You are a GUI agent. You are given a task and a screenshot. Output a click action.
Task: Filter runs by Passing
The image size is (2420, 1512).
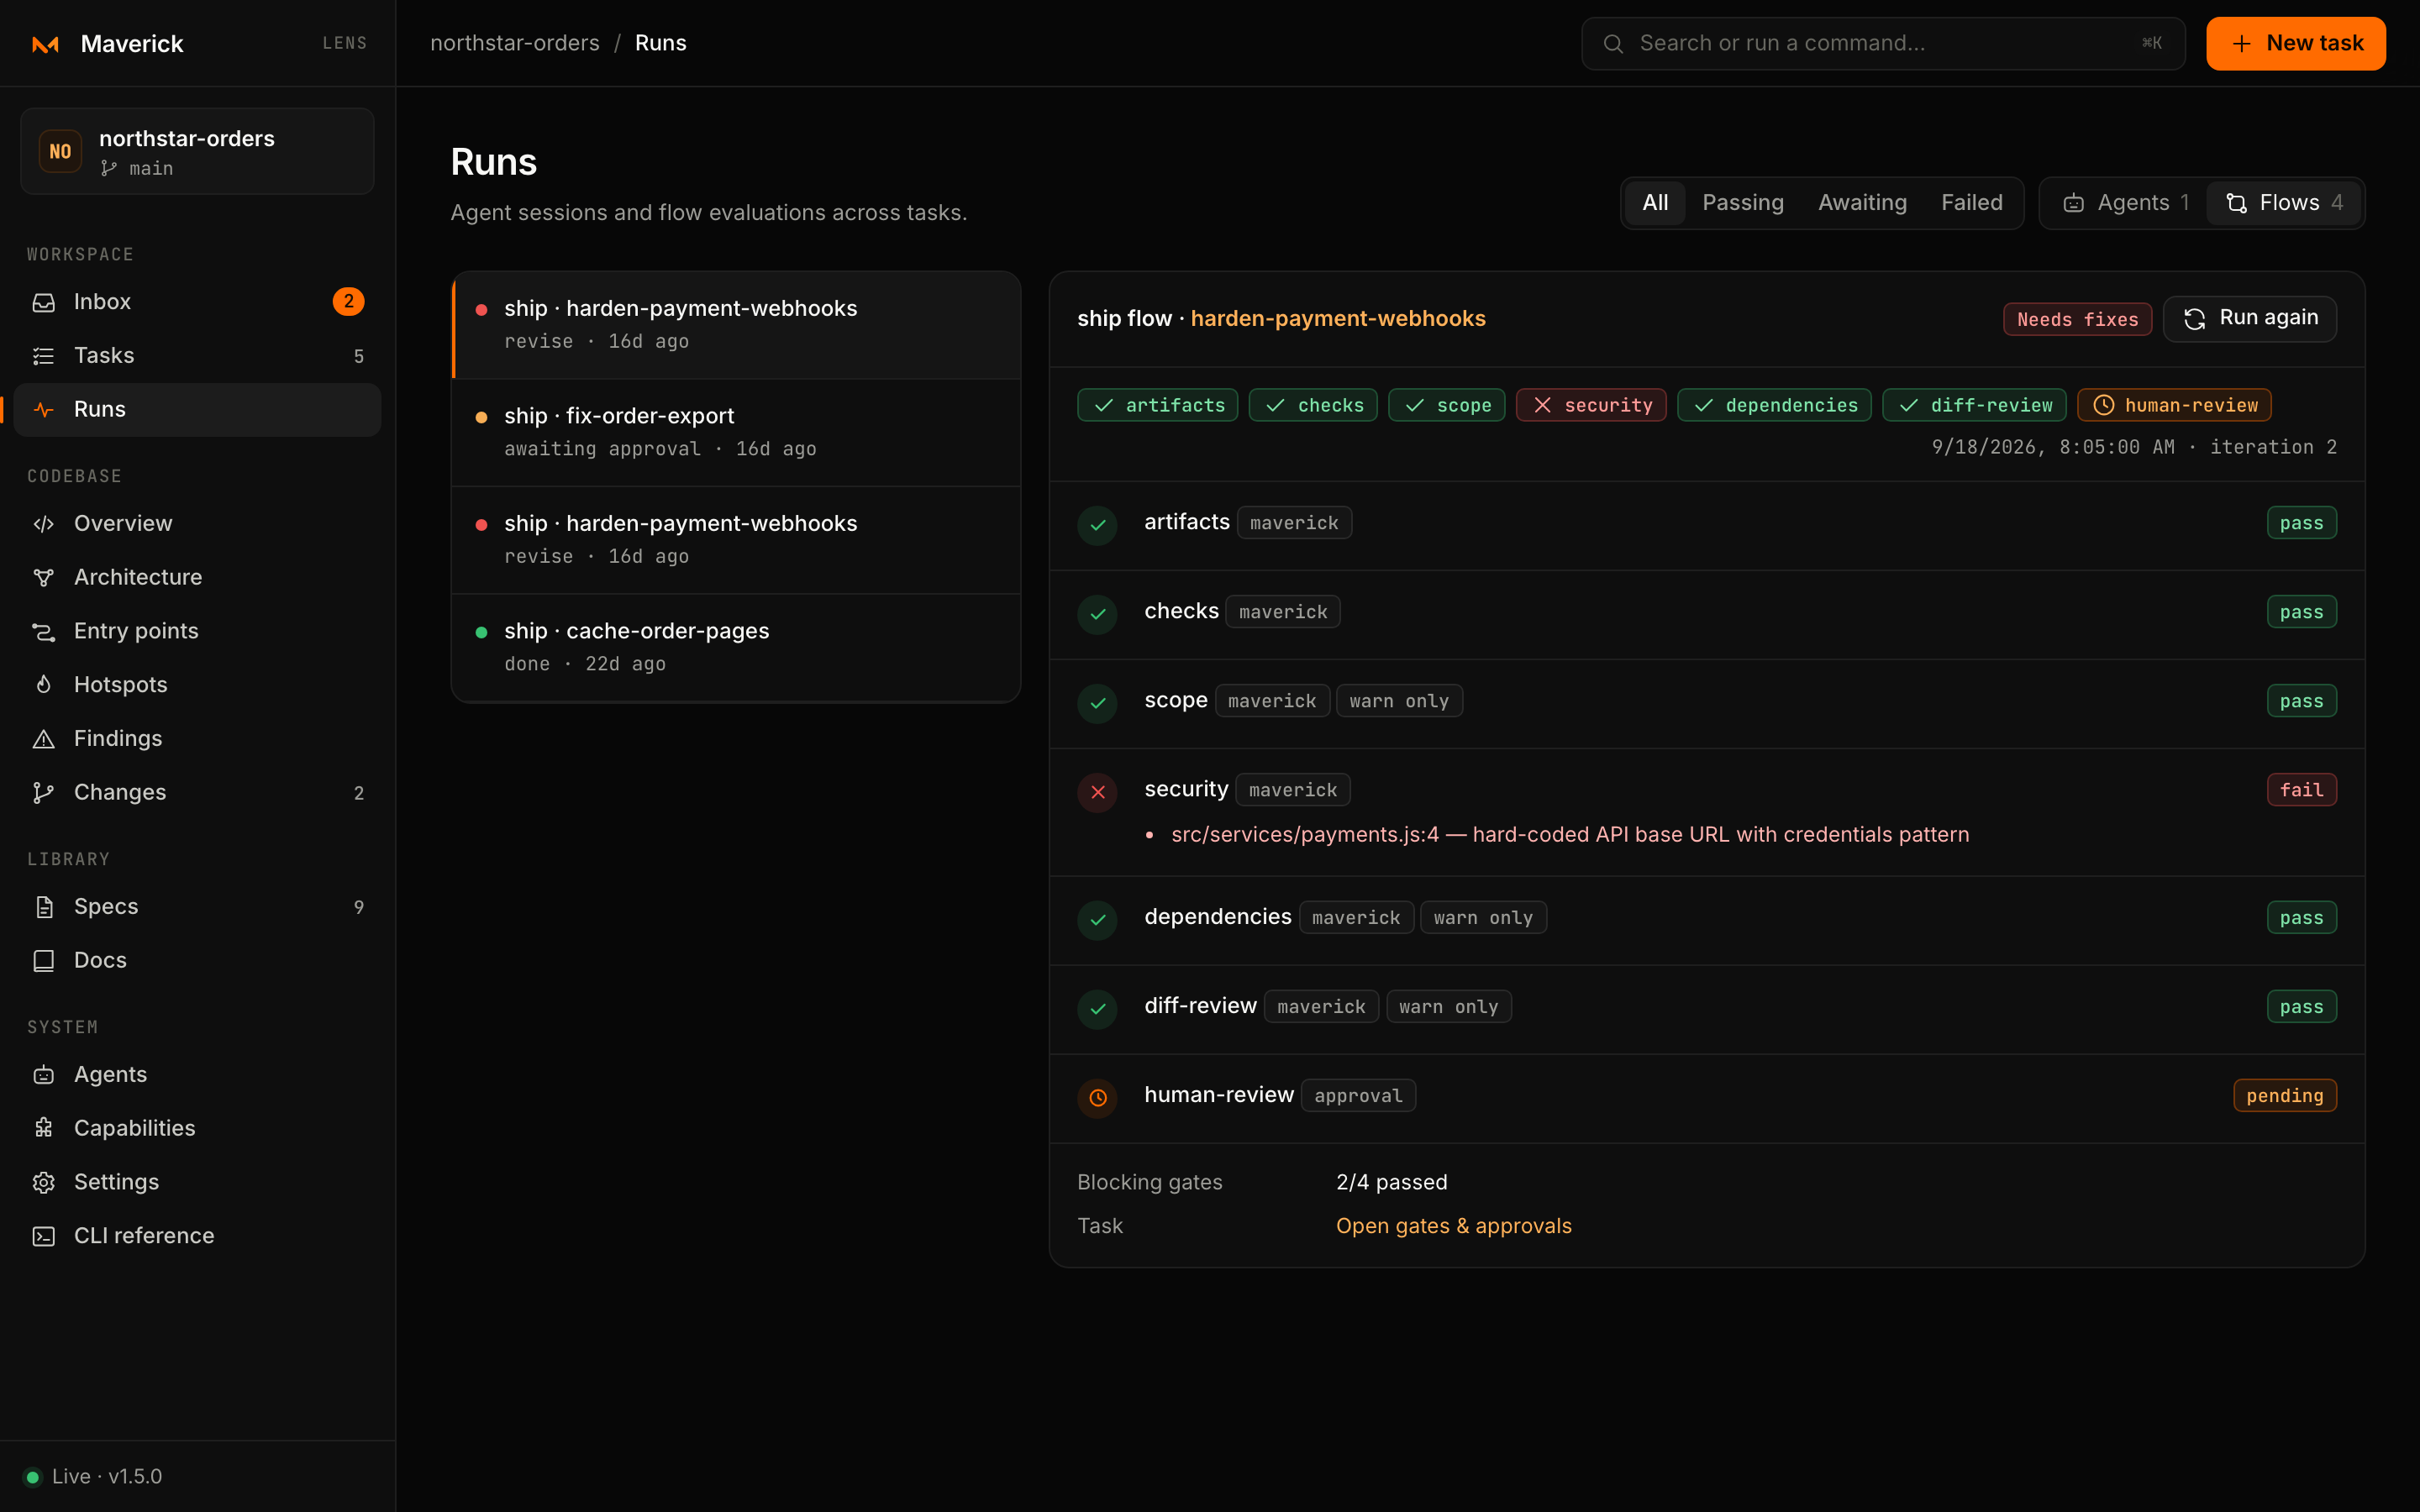click(x=1743, y=203)
